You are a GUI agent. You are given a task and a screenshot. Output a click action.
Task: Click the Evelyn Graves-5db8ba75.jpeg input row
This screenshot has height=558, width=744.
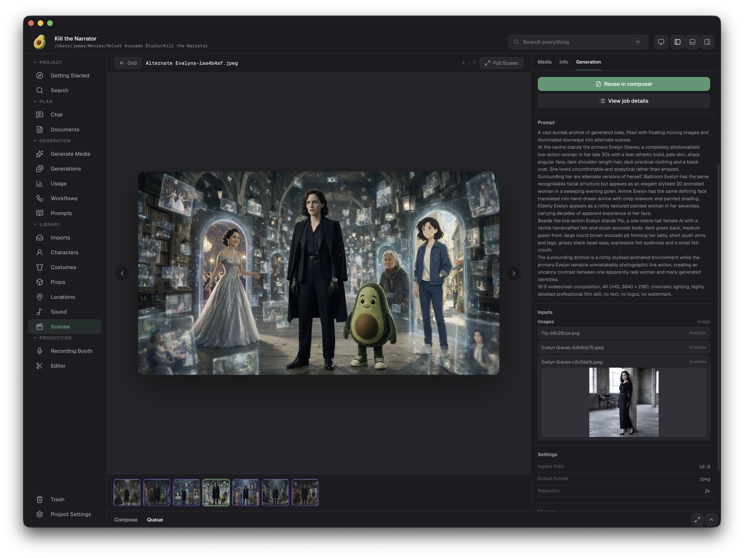[x=624, y=348]
